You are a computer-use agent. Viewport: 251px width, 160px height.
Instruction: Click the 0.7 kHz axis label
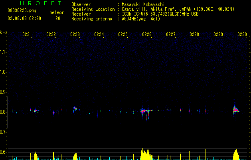pyautogui.click(x=3, y=132)
